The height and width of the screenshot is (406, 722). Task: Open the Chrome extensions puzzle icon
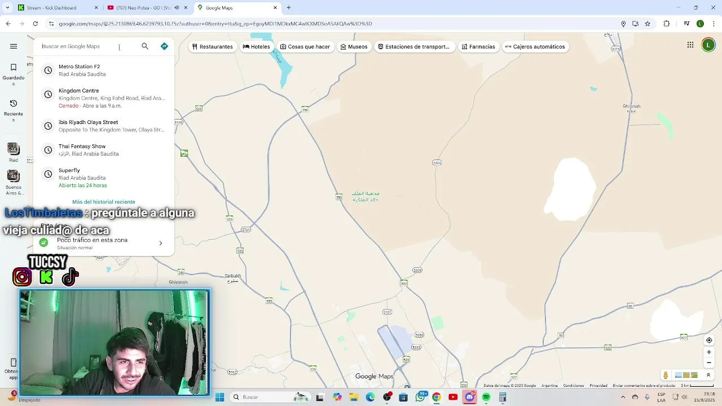pos(667,24)
